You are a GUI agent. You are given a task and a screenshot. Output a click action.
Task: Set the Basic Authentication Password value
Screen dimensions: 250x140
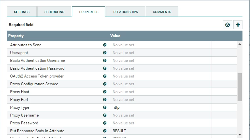(x=160, y=68)
